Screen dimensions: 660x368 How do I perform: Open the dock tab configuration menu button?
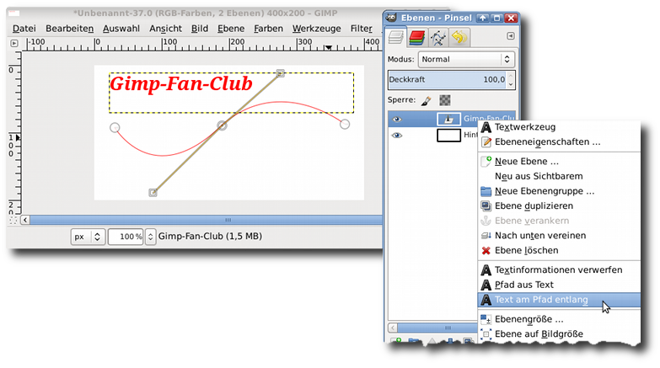(511, 36)
